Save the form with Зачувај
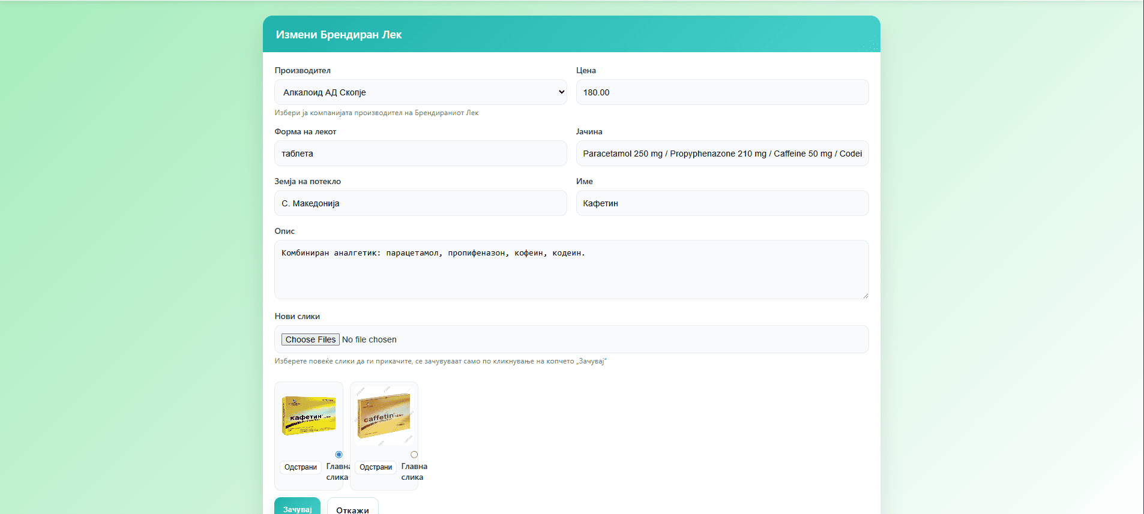This screenshot has width=1144, height=514. coord(297,508)
